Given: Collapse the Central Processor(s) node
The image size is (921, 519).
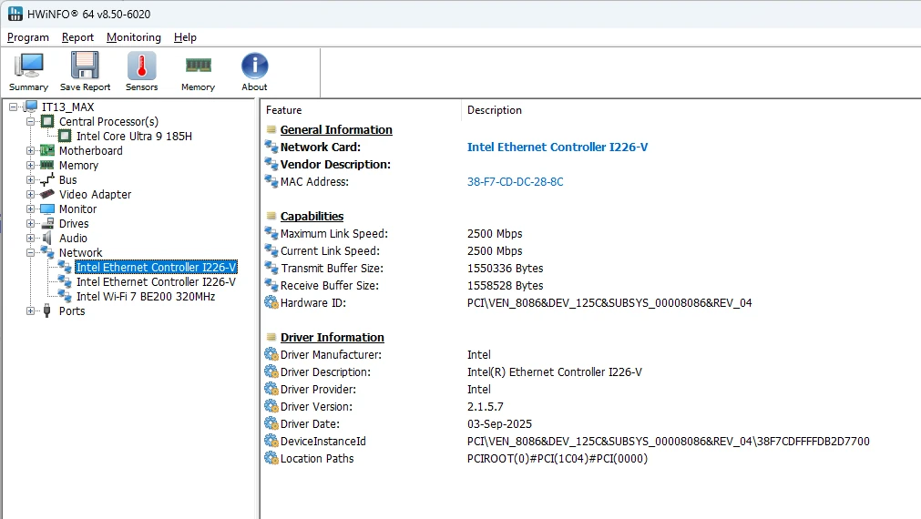Looking at the screenshot, I should 31,121.
